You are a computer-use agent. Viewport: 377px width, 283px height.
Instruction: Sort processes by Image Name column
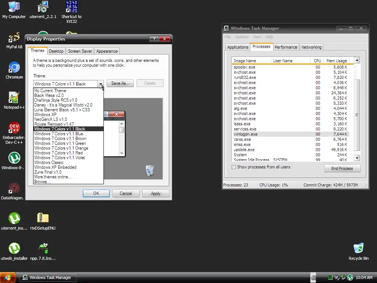(x=251, y=61)
